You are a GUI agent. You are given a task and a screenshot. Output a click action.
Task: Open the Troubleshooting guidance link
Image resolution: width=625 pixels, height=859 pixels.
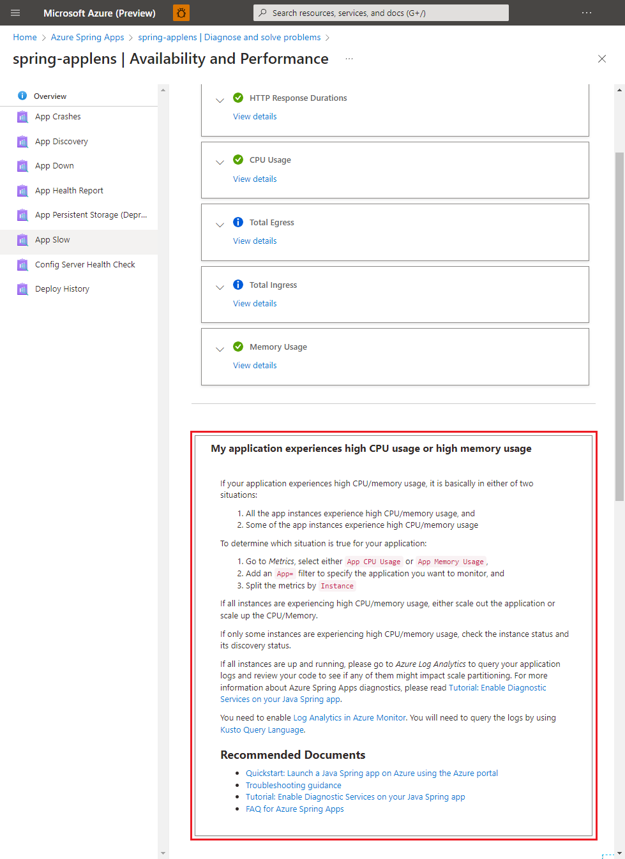293,786
